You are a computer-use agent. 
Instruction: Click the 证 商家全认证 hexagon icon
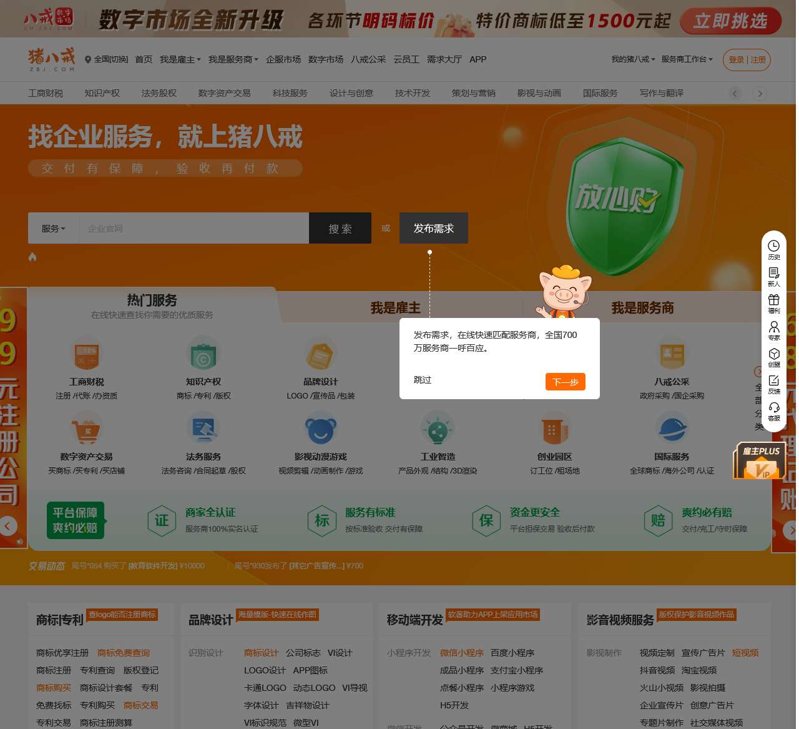pos(162,520)
